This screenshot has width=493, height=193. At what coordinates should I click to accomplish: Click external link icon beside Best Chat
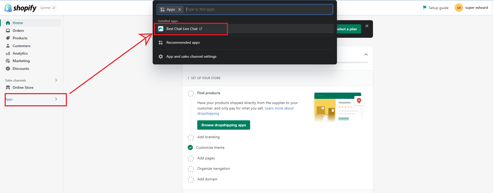(201, 29)
